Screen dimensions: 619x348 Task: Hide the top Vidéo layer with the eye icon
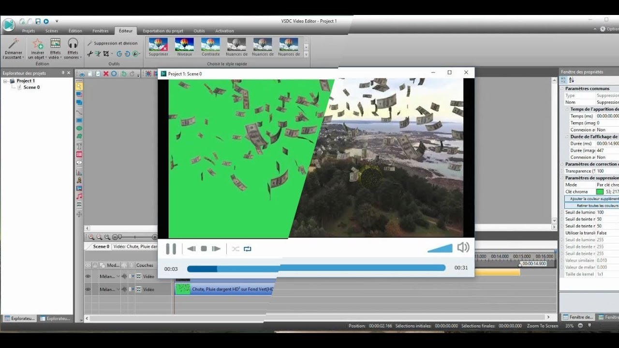point(88,276)
